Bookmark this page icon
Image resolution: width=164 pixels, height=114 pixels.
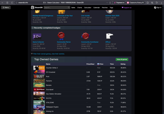pyautogui.click(x=110, y=3)
